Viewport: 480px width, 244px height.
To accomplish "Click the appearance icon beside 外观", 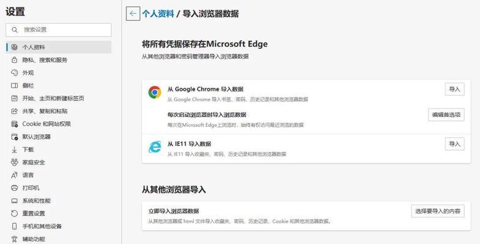I will pos(15,73).
